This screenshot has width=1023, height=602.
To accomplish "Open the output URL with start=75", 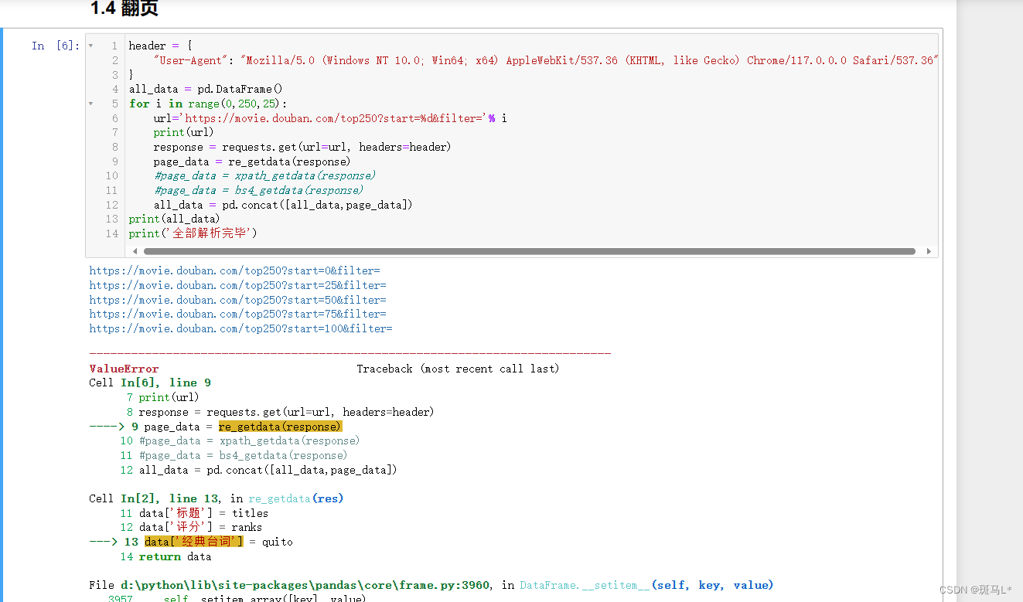I will click(x=237, y=314).
